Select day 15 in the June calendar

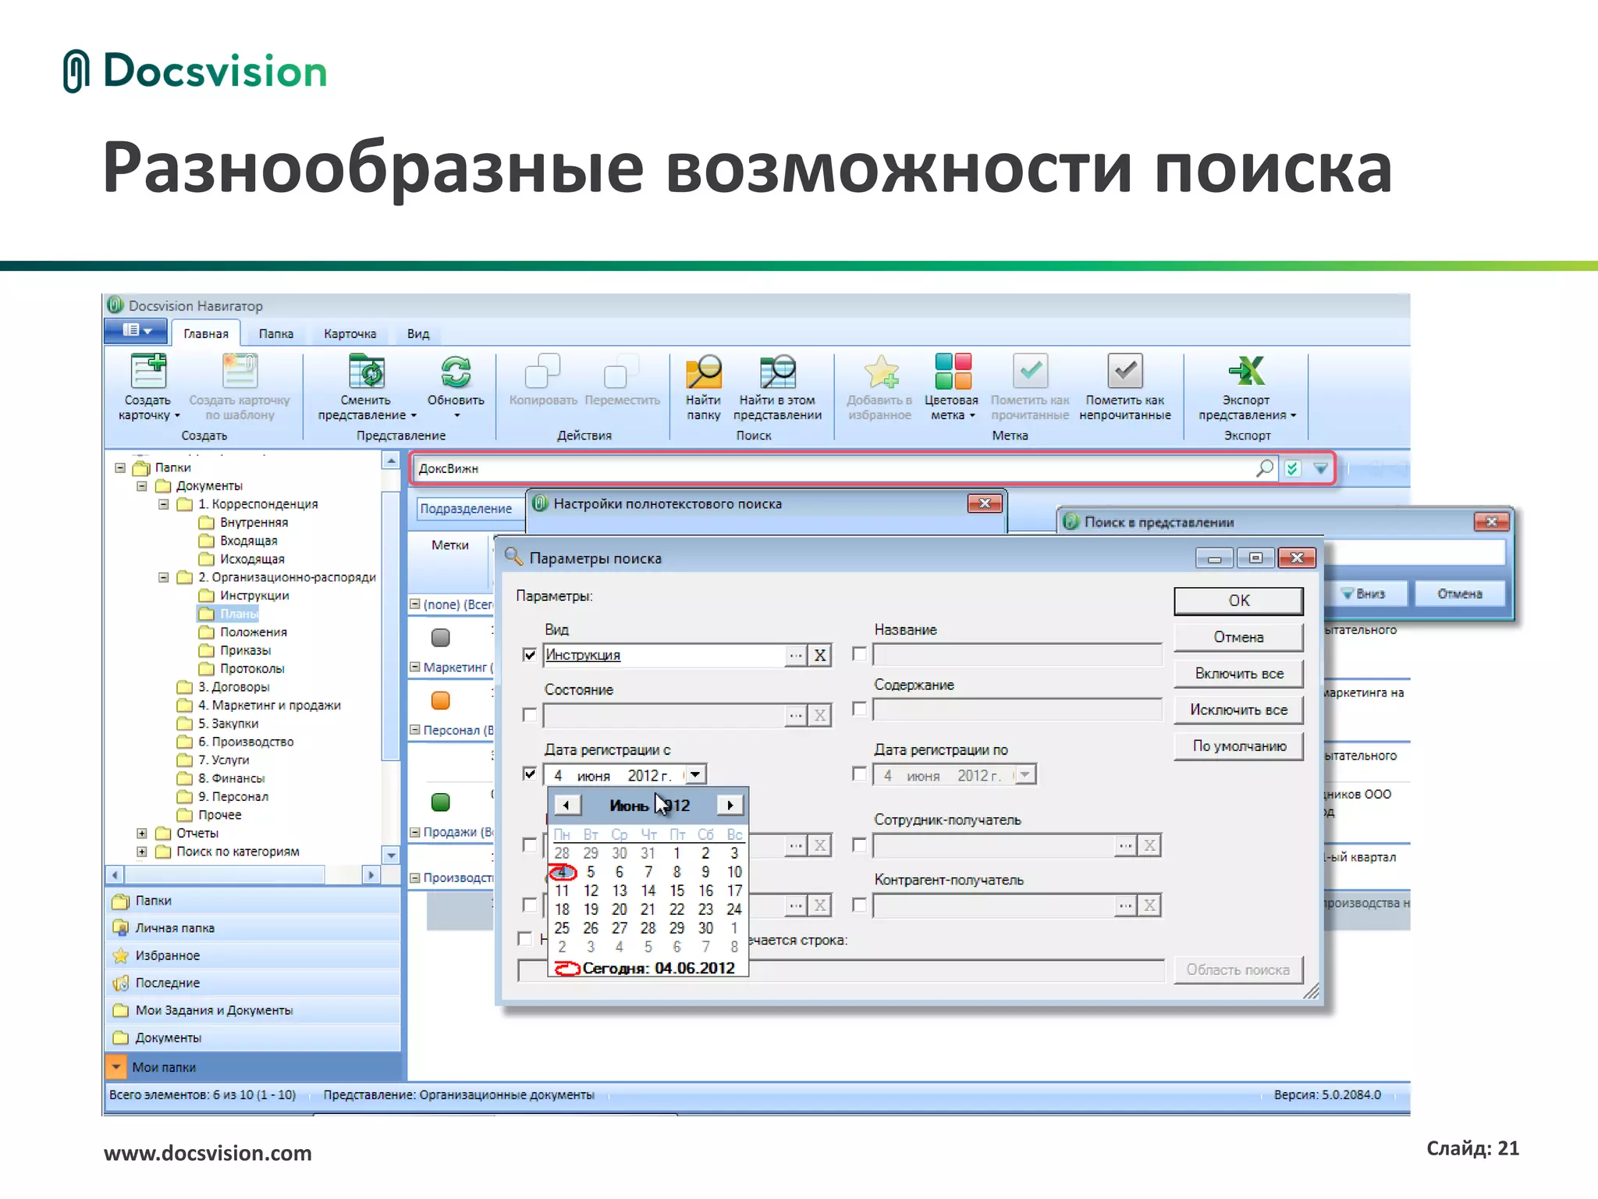[676, 891]
